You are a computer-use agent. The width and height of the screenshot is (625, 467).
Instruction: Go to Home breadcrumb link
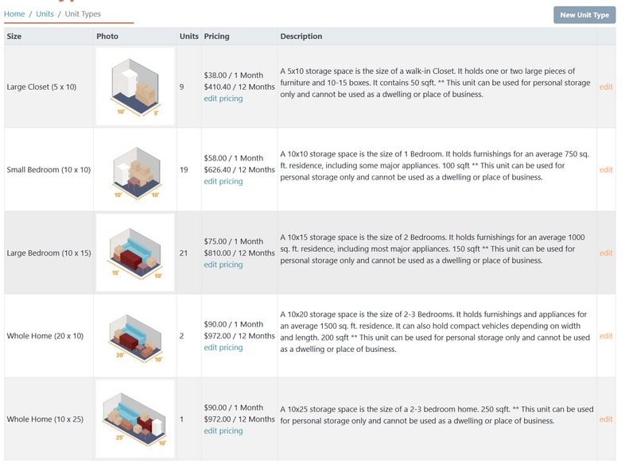click(x=14, y=14)
